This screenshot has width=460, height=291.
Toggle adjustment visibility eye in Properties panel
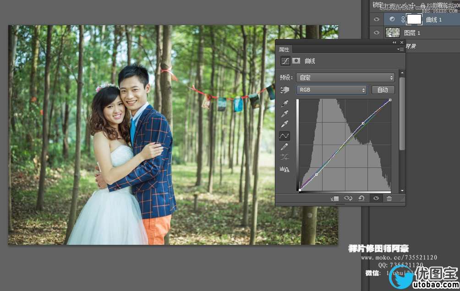click(x=376, y=199)
